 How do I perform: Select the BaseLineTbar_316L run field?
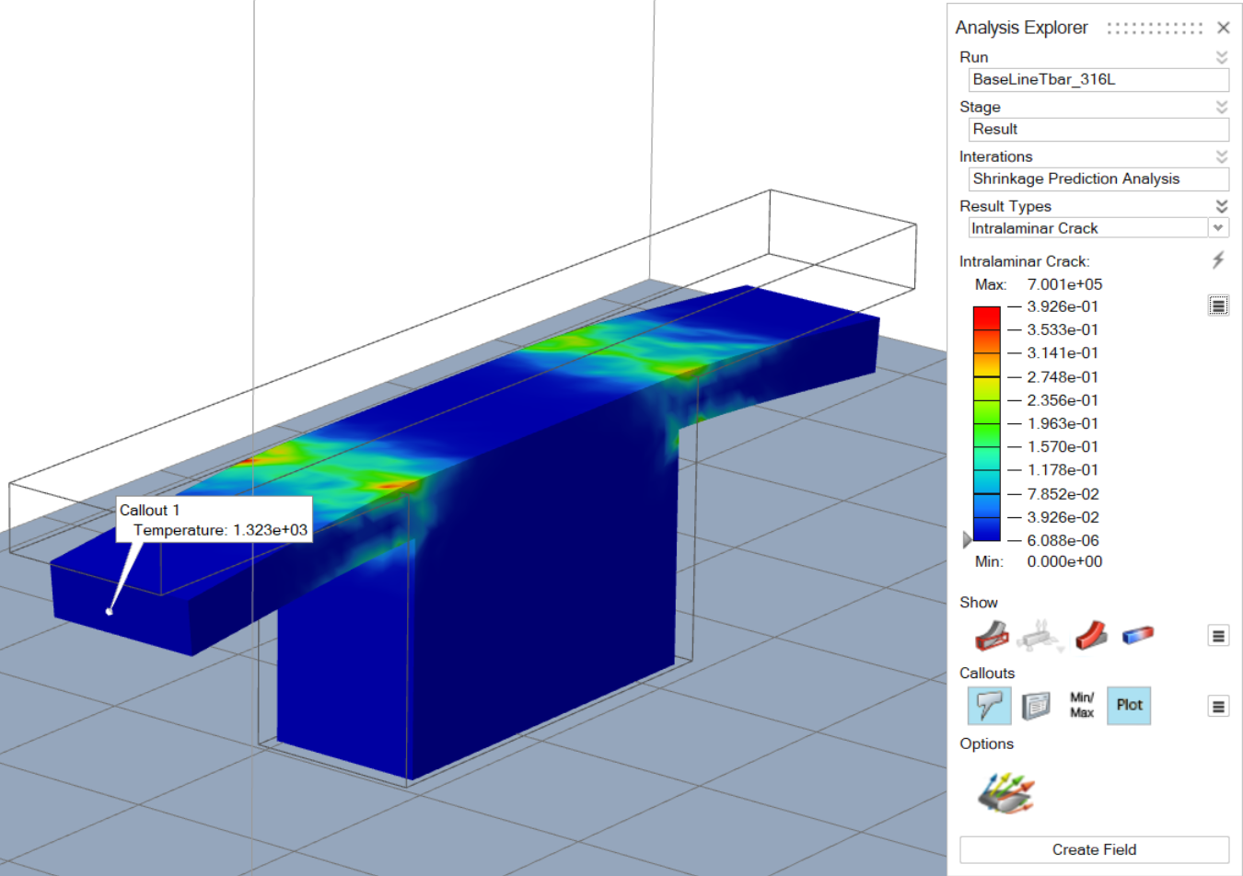click(x=1098, y=80)
